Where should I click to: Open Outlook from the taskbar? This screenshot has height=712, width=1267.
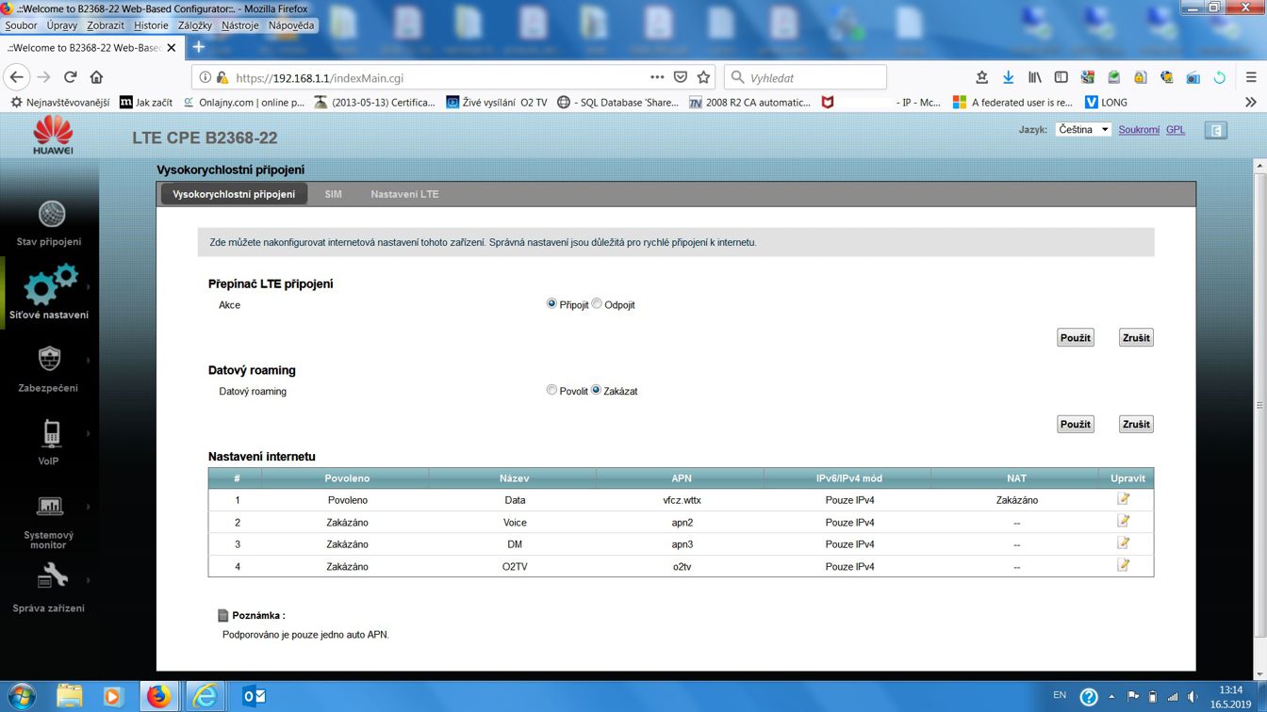click(254, 696)
